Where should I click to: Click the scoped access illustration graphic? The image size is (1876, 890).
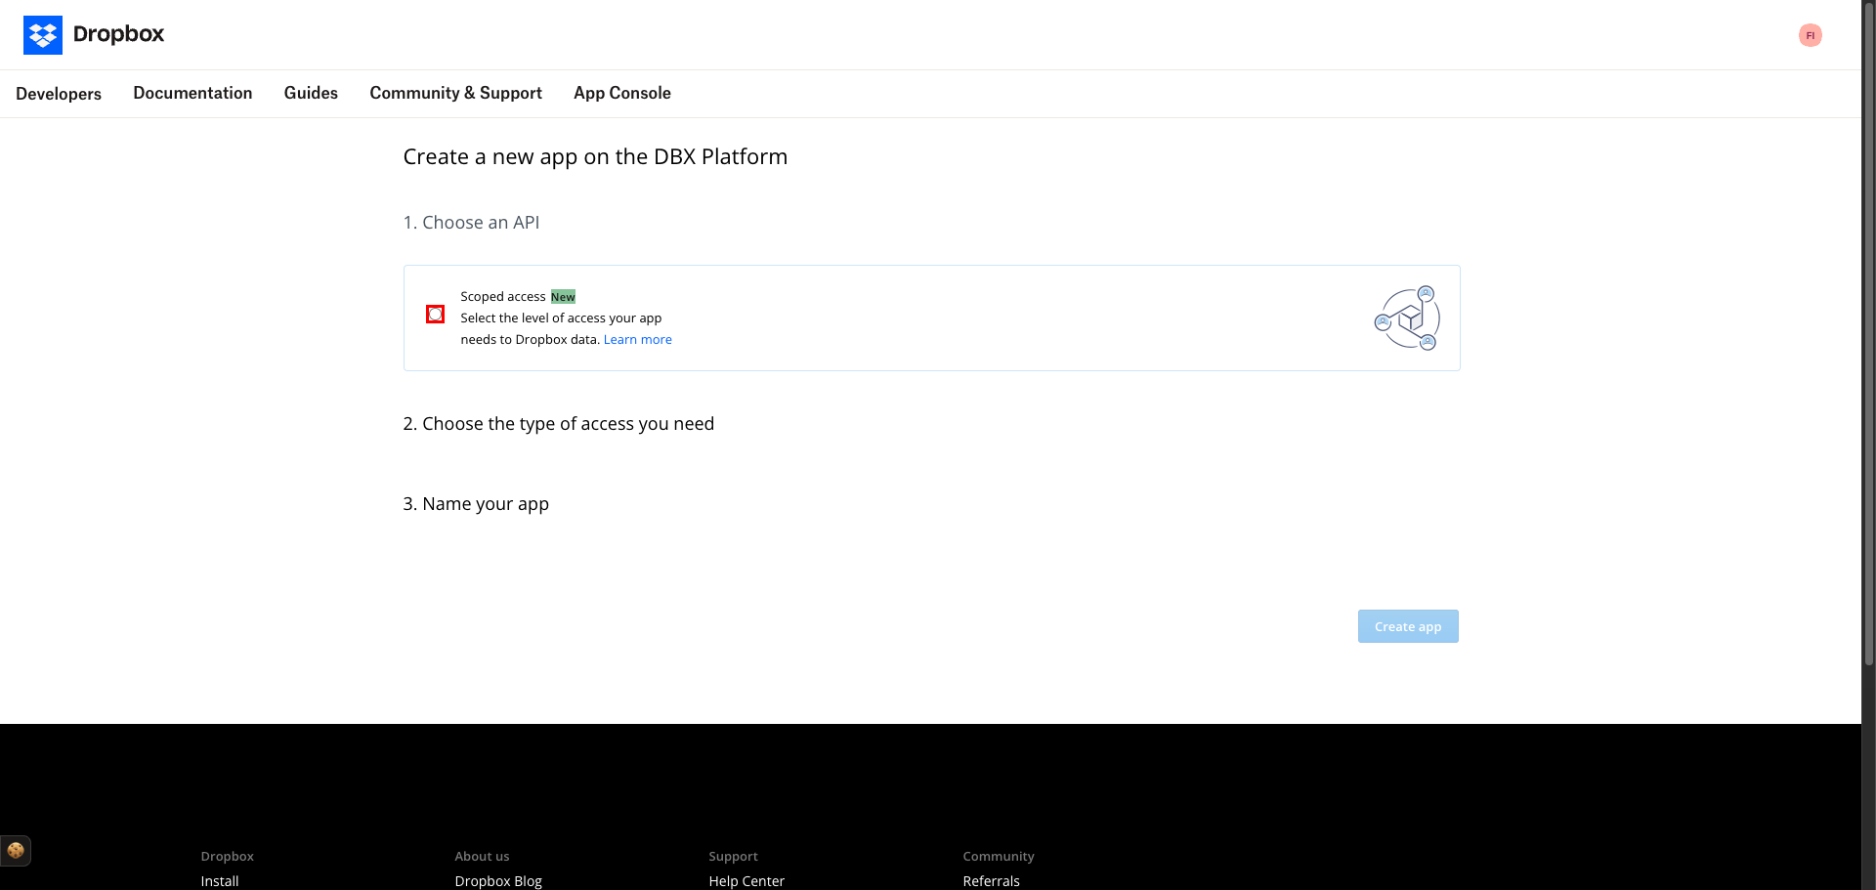[x=1408, y=318]
